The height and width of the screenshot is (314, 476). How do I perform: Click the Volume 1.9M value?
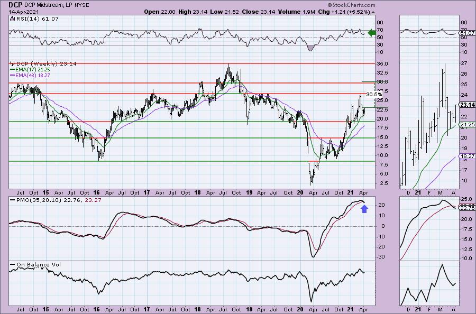[296, 12]
